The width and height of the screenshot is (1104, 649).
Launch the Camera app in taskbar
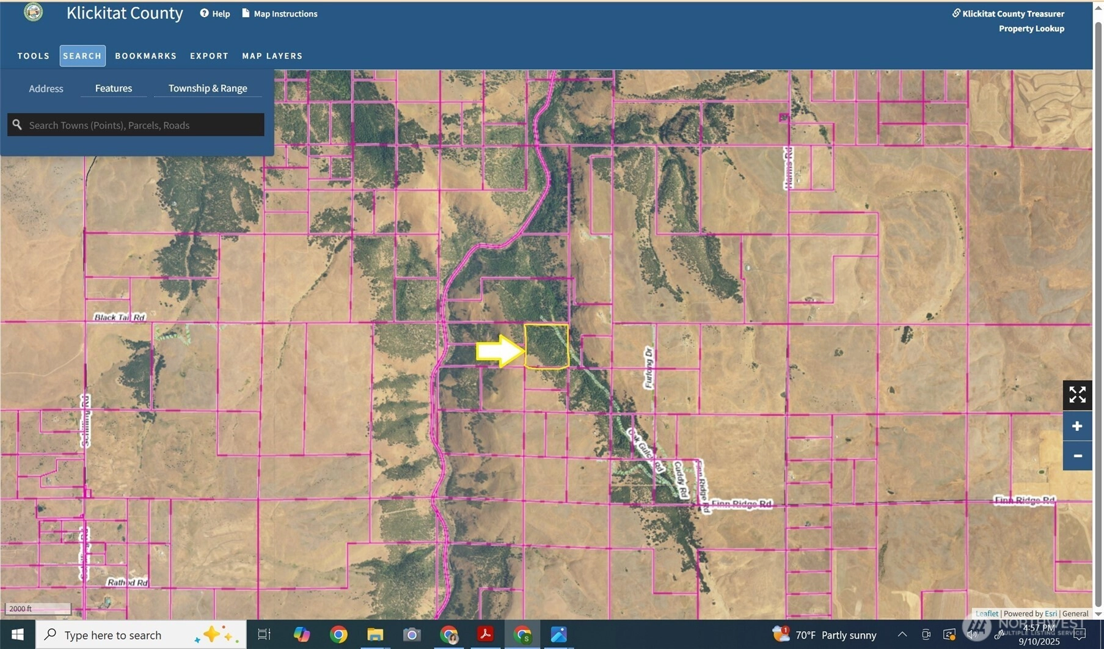tap(412, 634)
